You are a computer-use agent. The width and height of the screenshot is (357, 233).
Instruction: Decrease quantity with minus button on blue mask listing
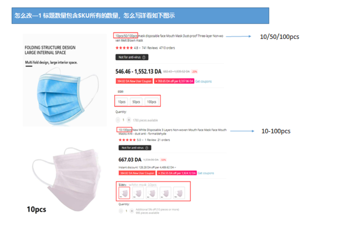point(118,120)
